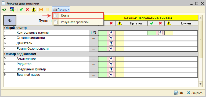Click the yellow warning triangle toolbar icon
Viewport: 206px width, 97px height.
click(x=34, y=10)
